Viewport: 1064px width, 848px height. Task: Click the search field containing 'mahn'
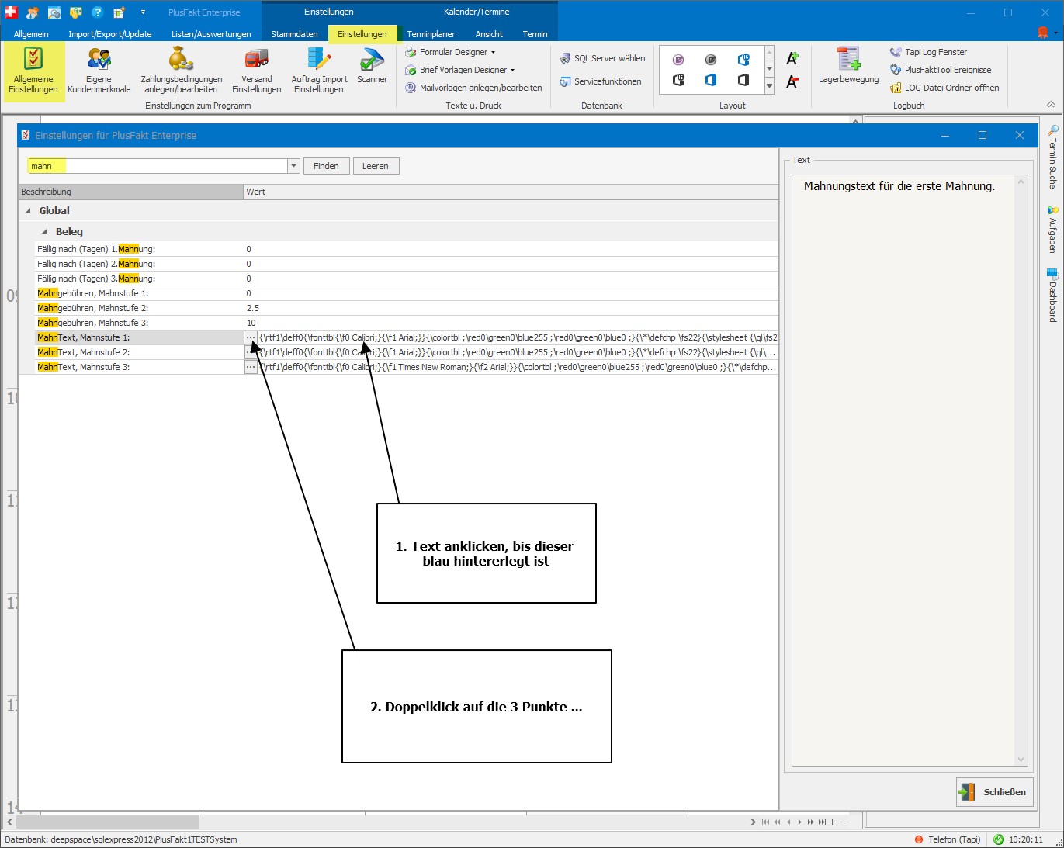click(158, 166)
